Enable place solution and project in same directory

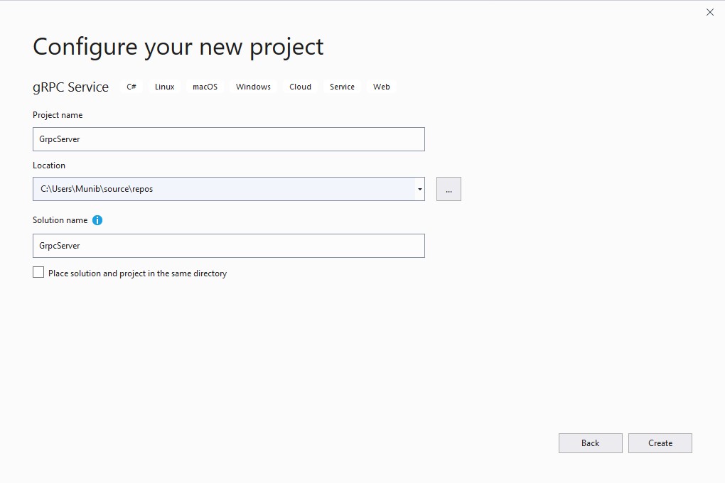[38, 272]
